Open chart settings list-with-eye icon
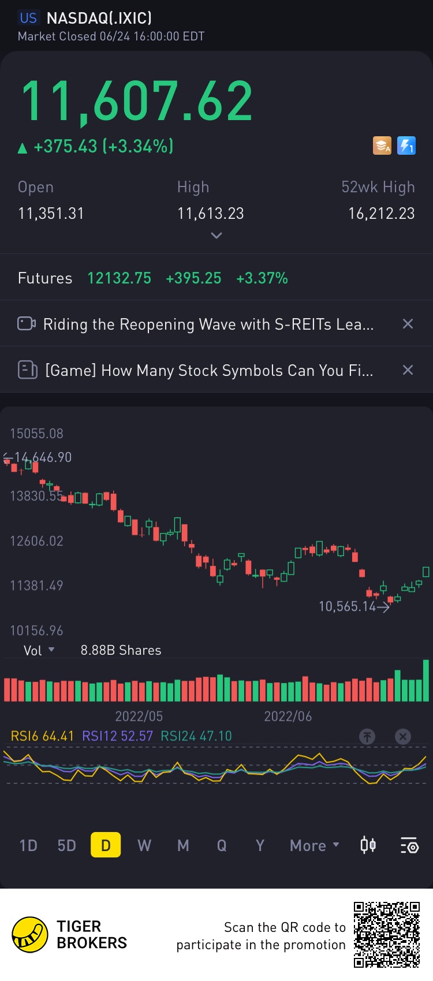 coord(409,845)
